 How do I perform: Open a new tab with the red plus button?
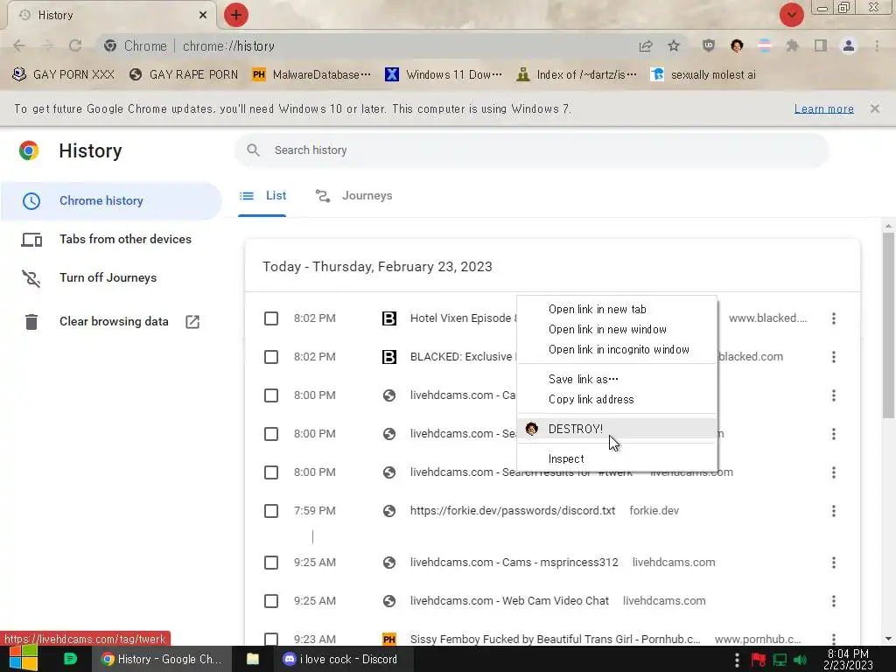[236, 15]
